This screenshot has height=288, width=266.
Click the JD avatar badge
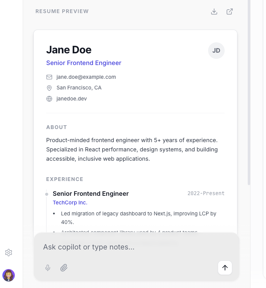pos(216,50)
